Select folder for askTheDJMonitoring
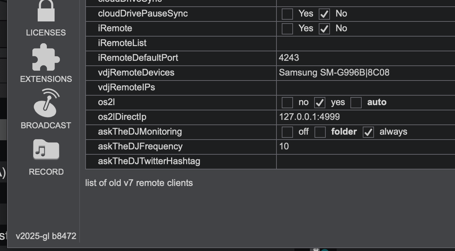This screenshot has height=251, width=455. tap(320, 132)
